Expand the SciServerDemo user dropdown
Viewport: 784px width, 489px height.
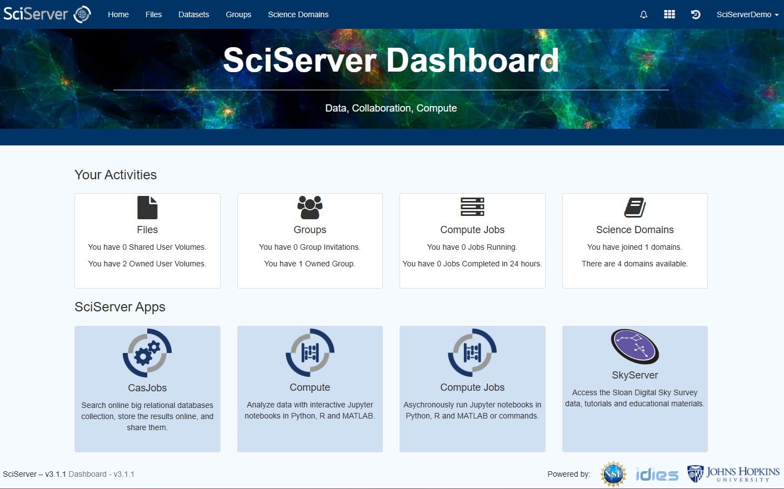747,14
